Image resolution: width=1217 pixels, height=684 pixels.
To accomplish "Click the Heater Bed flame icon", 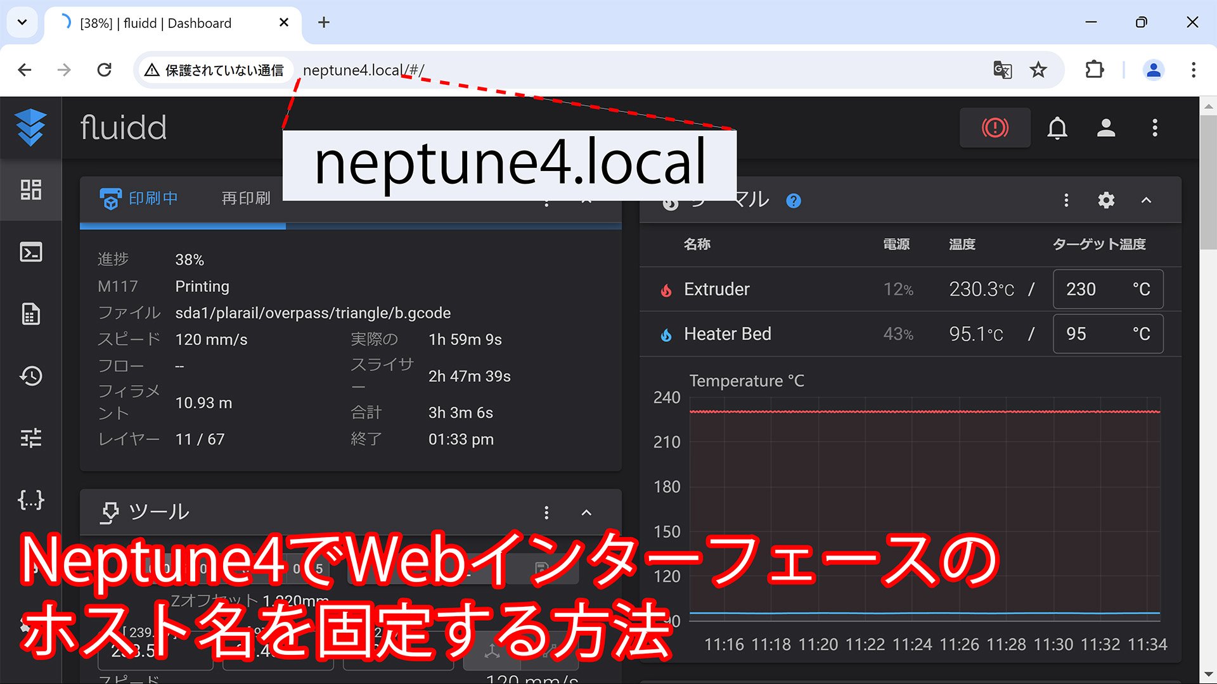I will pos(666,334).
